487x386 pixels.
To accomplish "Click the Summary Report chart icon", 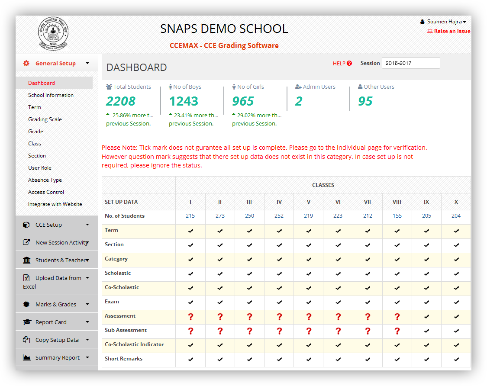I will coord(27,357).
